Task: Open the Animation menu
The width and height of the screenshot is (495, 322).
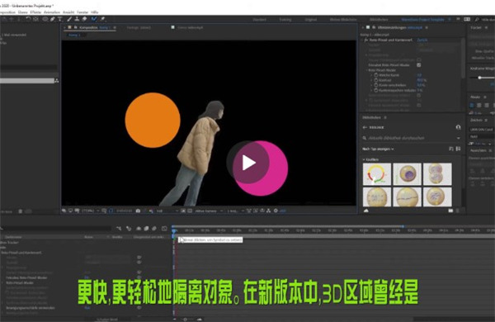Action: click(52, 12)
